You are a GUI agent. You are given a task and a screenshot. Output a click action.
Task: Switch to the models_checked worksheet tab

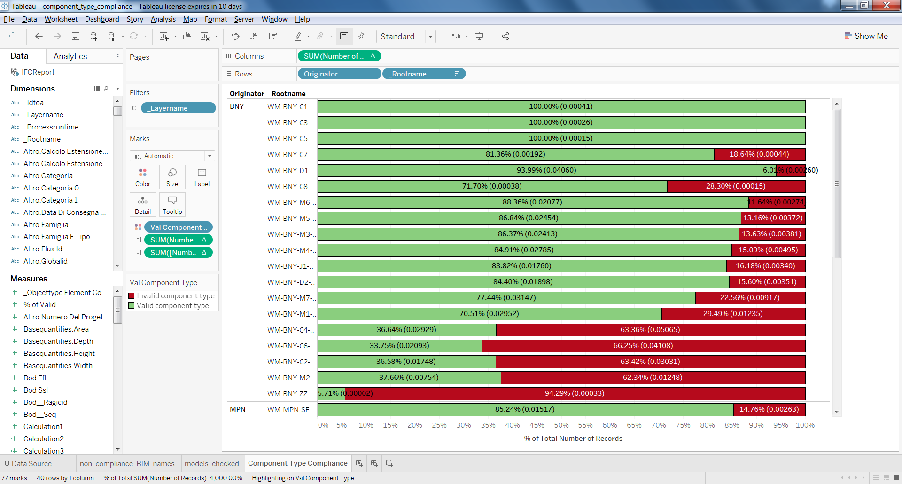212,463
